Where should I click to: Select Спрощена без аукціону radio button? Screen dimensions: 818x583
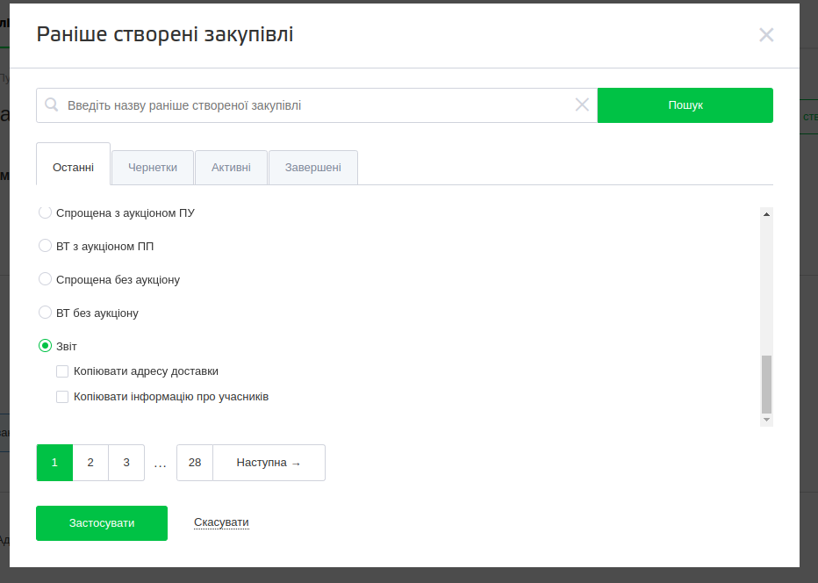[x=46, y=279]
